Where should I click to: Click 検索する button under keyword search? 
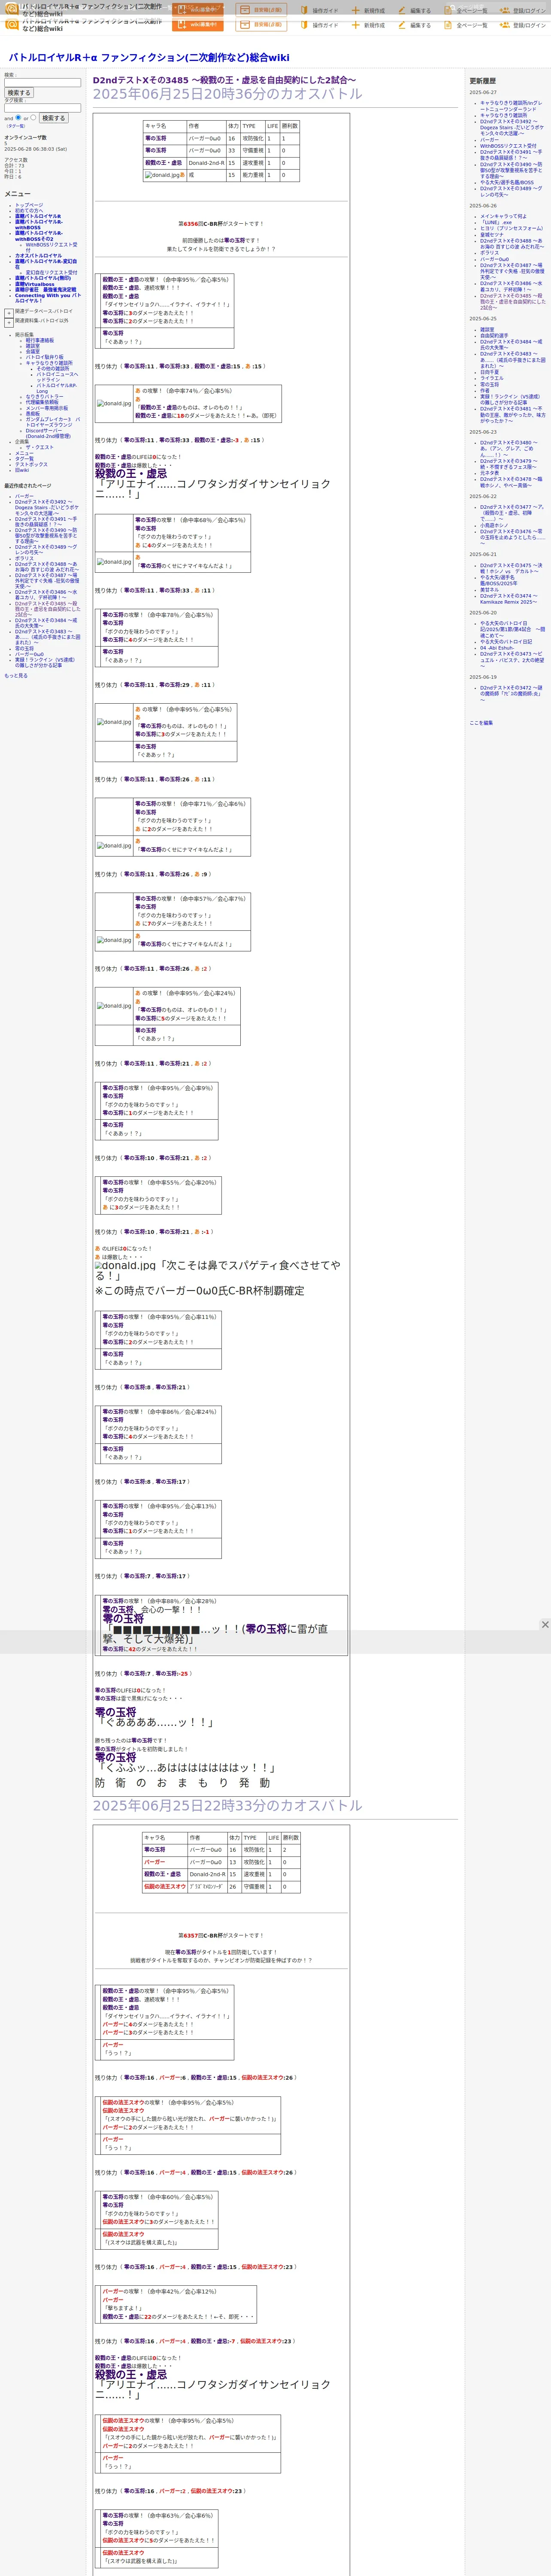click(x=19, y=93)
